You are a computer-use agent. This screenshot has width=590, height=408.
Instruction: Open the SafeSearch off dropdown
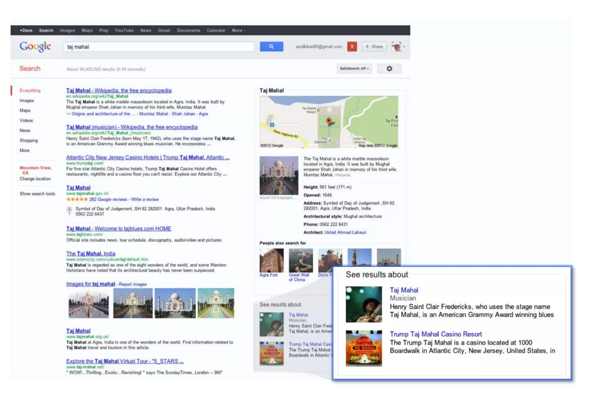[354, 68]
